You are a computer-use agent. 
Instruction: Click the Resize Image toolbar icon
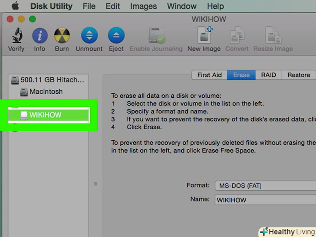click(273, 35)
